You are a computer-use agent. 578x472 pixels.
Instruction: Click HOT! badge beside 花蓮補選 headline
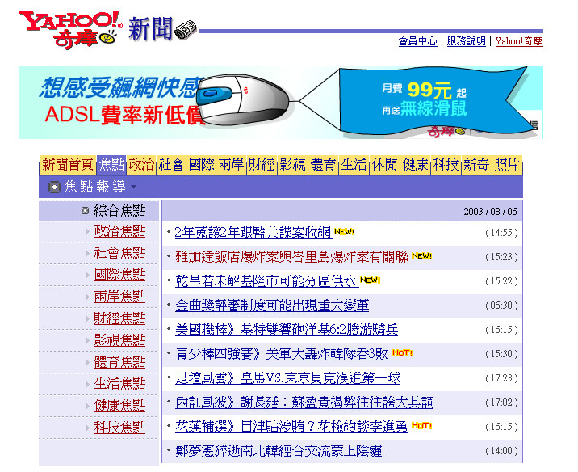[421, 425]
